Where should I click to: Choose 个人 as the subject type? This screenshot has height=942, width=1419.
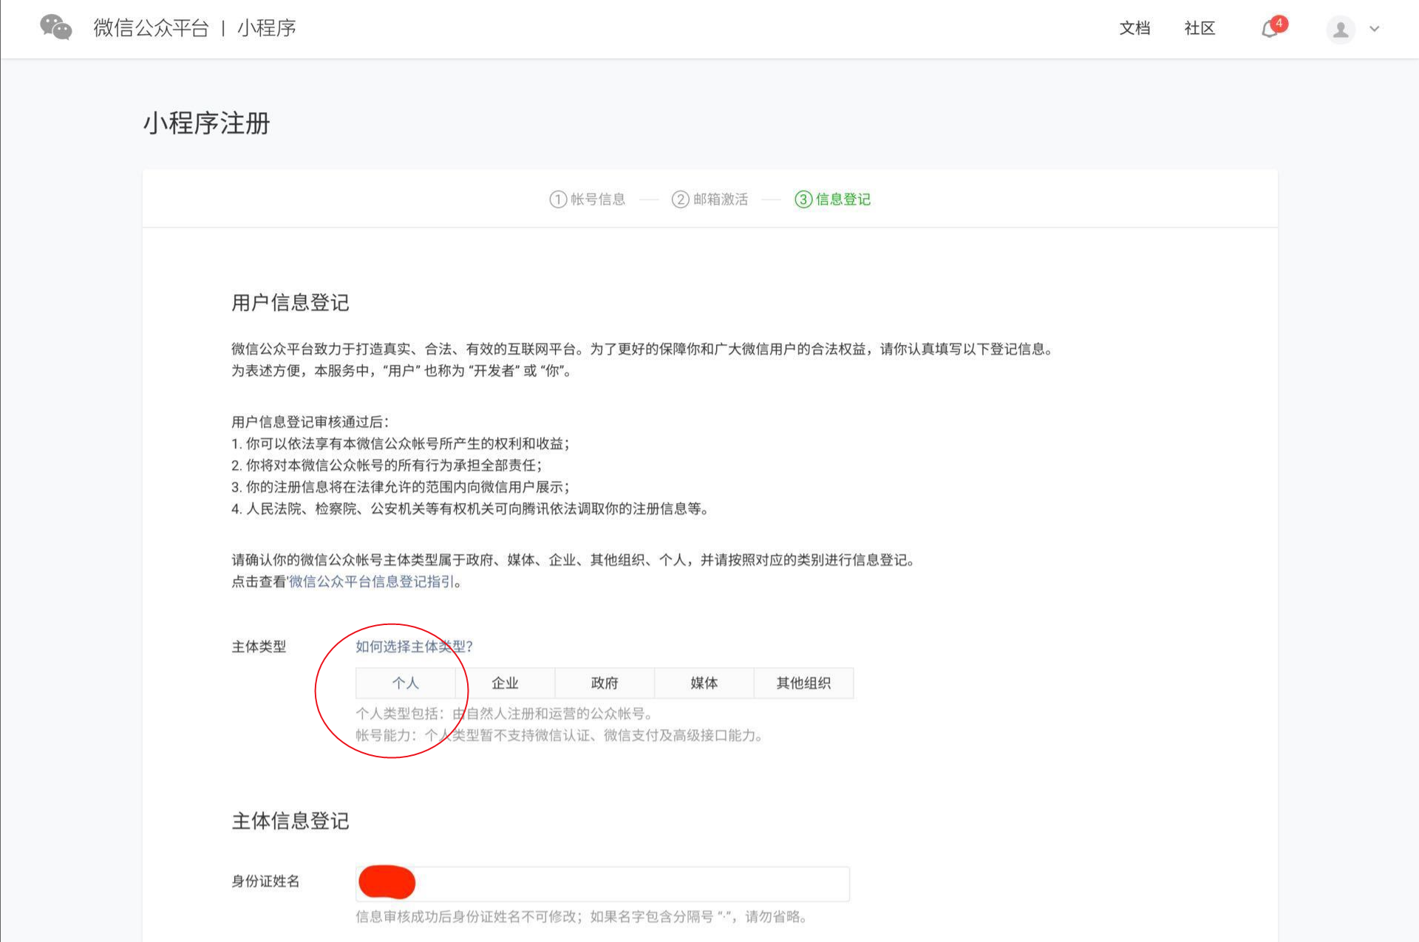coord(405,683)
